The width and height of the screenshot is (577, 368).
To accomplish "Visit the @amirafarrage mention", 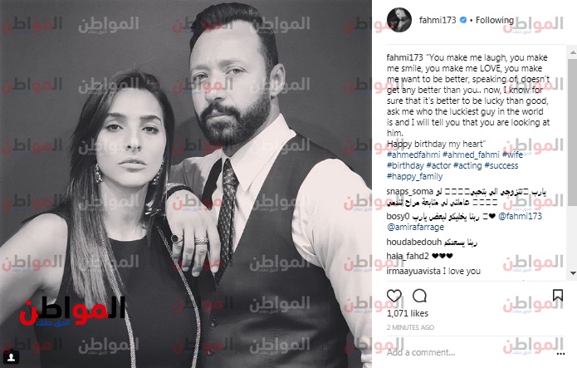I will pyautogui.click(x=415, y=228).
